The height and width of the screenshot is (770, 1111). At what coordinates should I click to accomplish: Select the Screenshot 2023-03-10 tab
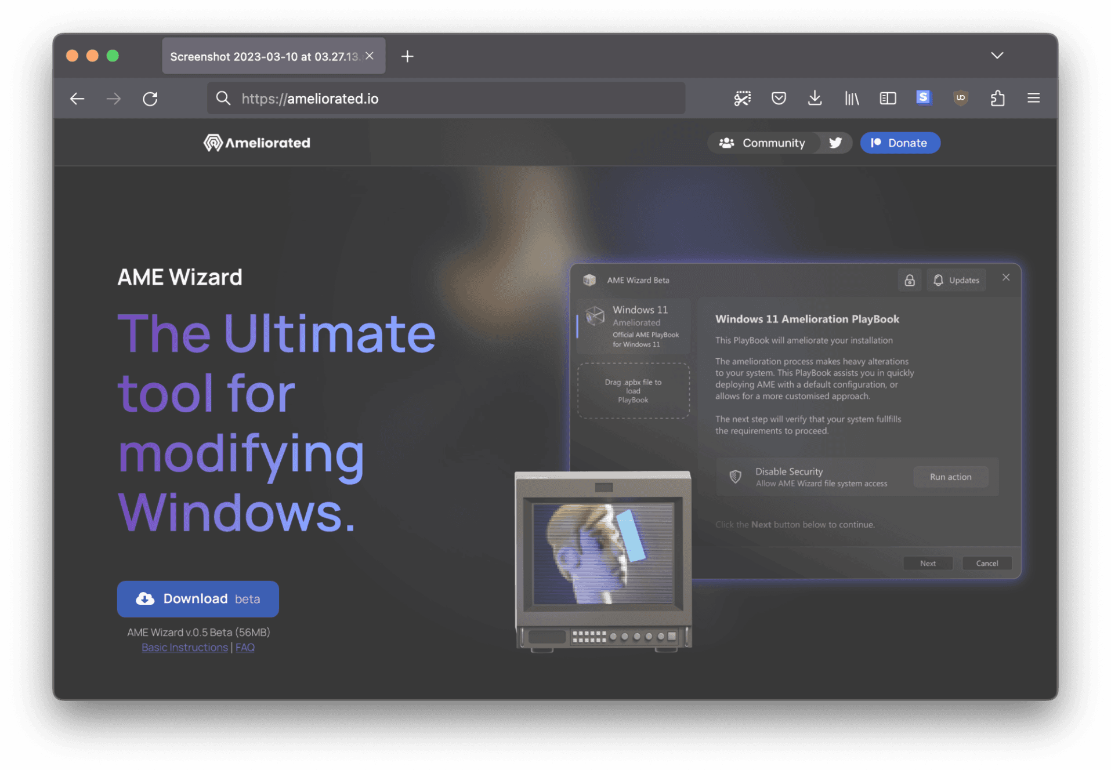pyautogui.click(x=273, y=56)
